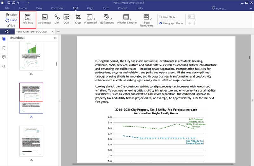Open the comments panel in left sidebar
Screen dimensions: 254x166
point(4,57)
